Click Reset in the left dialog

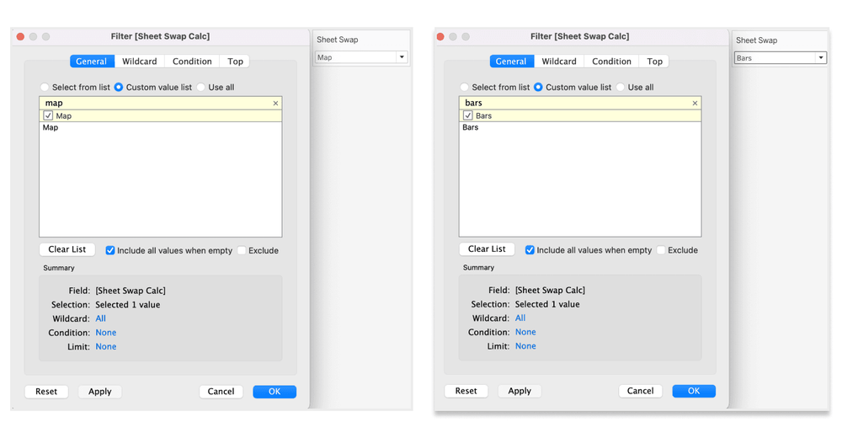coord(46,392)
